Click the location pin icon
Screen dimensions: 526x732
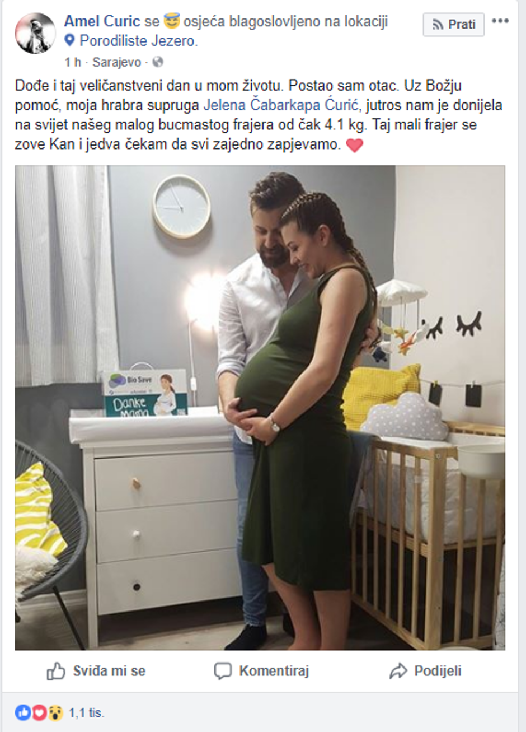click(x=69, y=41)
